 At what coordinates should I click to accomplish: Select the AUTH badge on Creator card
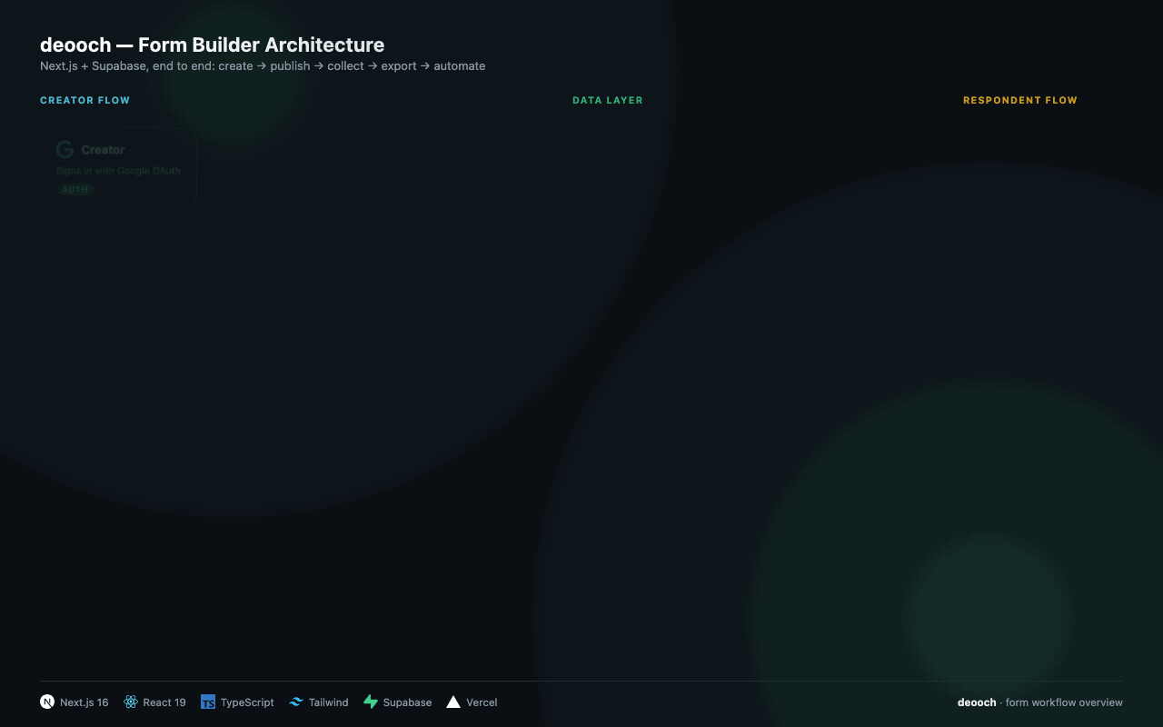75,190
